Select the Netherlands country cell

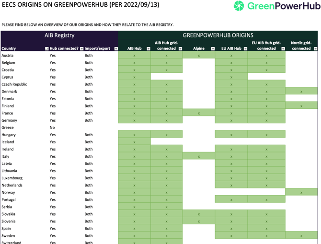tap(12, 185)
